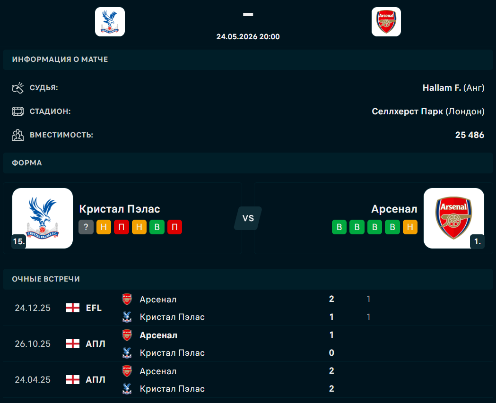The height and width of the screenshot is (403, 496).
Task: Click the capacity people icon
Action: click(17, 135)
